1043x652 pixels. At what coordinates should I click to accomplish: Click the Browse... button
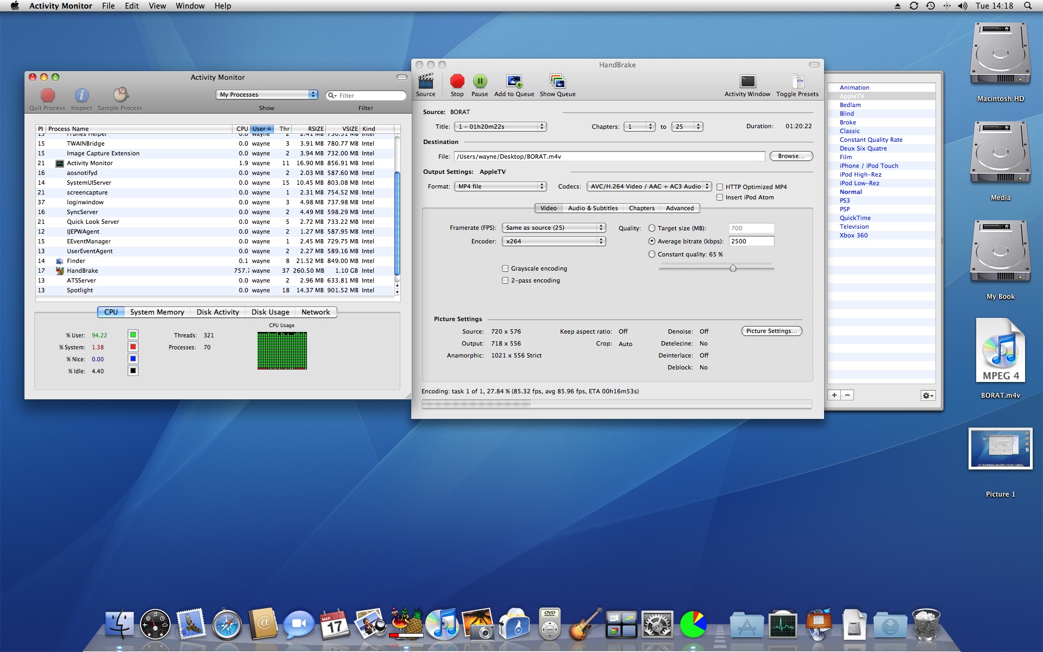point(790,156)
